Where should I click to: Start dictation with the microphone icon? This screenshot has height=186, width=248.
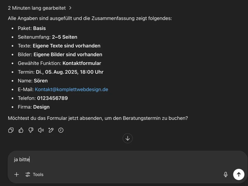(226, 174)
